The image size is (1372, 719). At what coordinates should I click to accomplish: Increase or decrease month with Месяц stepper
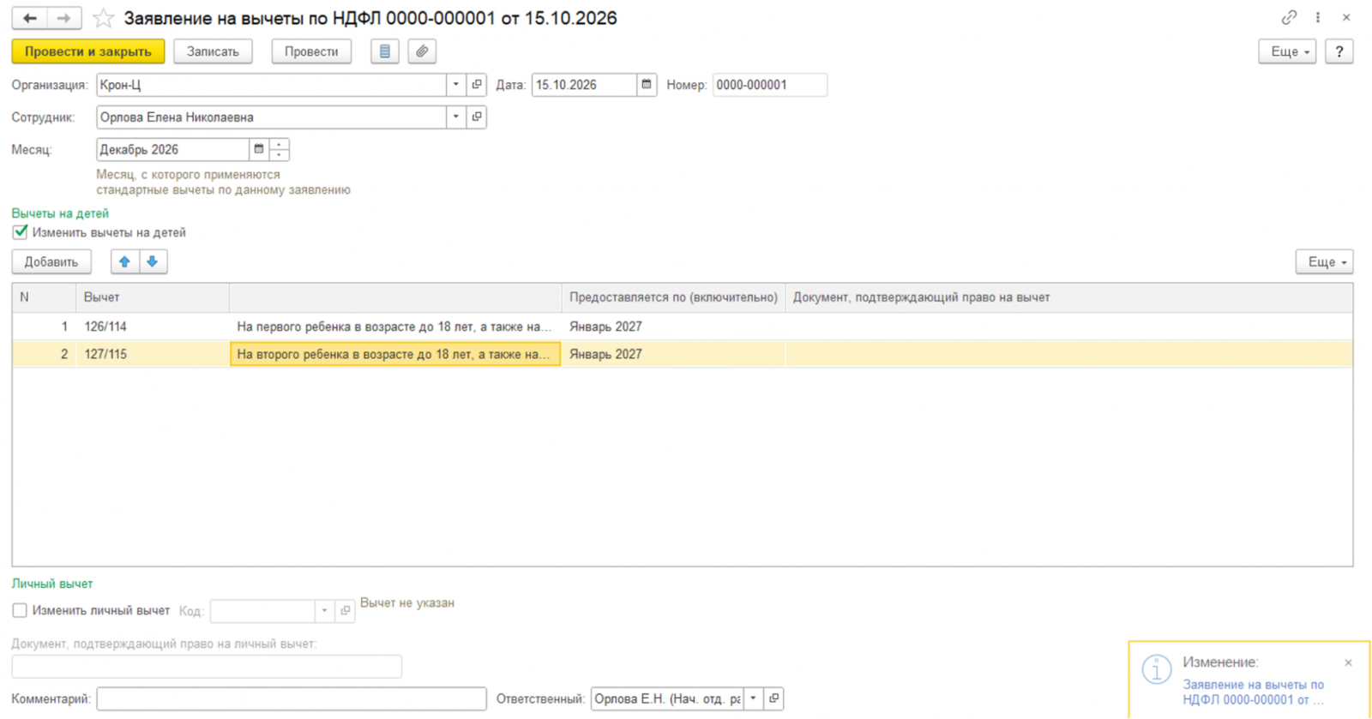[x=279, y=149]
